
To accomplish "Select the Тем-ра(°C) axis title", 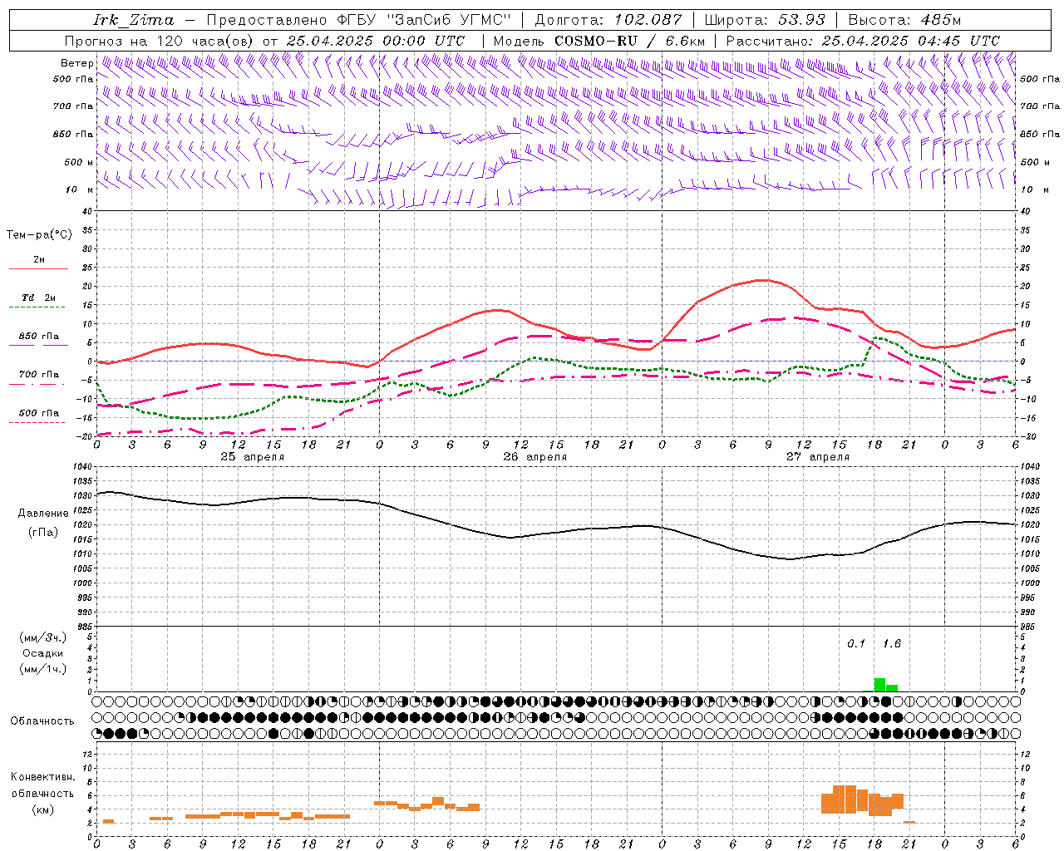I will click(x=39, y=235).
